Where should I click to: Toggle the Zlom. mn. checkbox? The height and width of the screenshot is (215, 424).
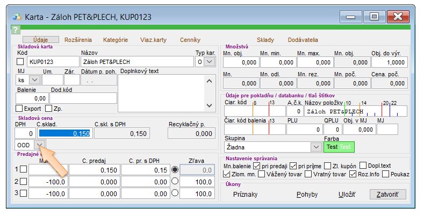(x=226, y=174)
